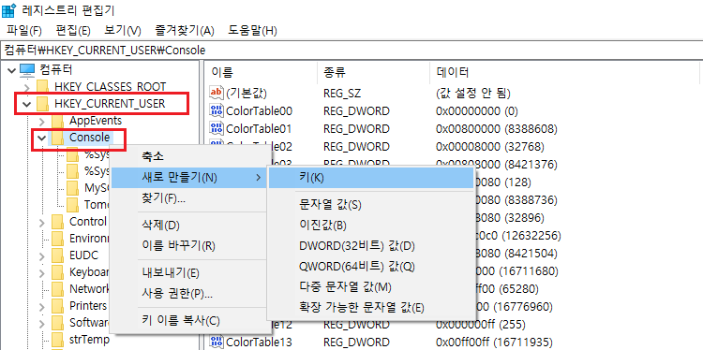Choose 축소 in the context menu
The width and height of the screenshot is (703, 350).
pyautogui.click(x=188, y=156)
